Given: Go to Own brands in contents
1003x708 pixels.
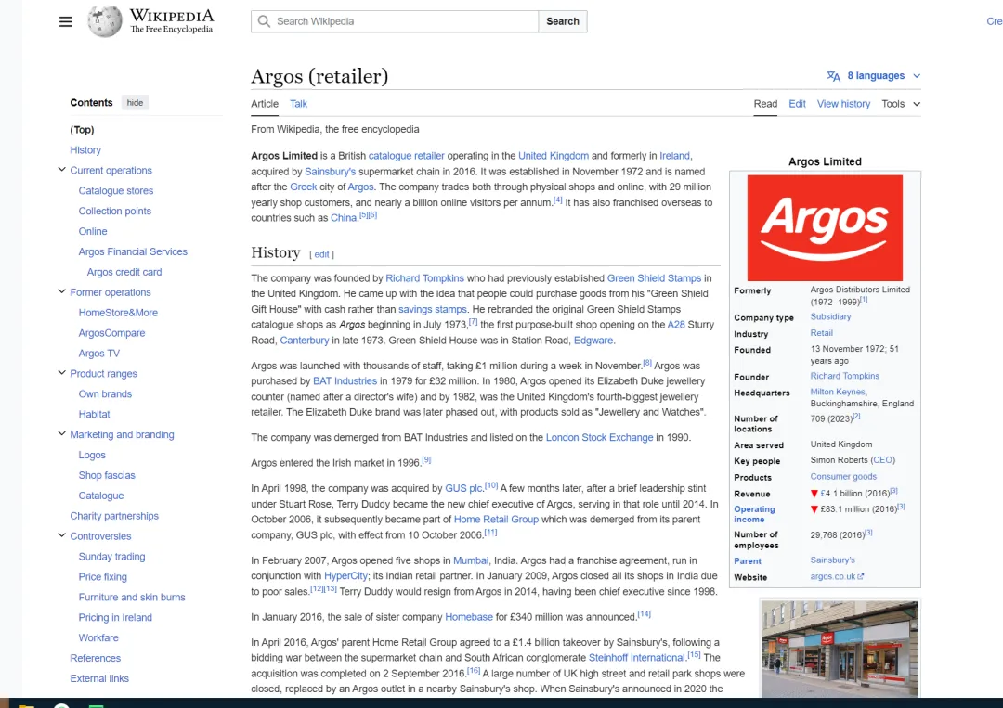Looking at the screenshot, I should (105, 394).
